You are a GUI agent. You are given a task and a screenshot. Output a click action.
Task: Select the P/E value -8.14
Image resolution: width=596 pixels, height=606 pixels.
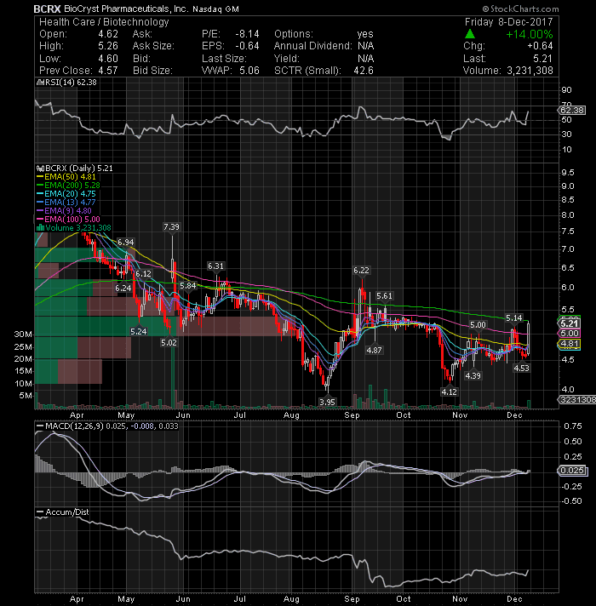coord(247,34)
